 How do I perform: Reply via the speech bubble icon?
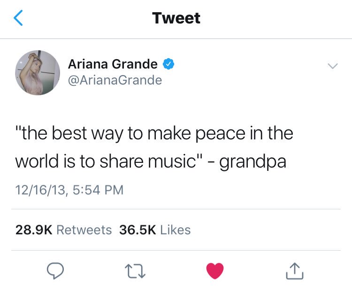tap(55, 270)
